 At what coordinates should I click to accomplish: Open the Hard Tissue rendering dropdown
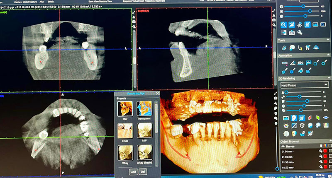[x=305, y=85]
